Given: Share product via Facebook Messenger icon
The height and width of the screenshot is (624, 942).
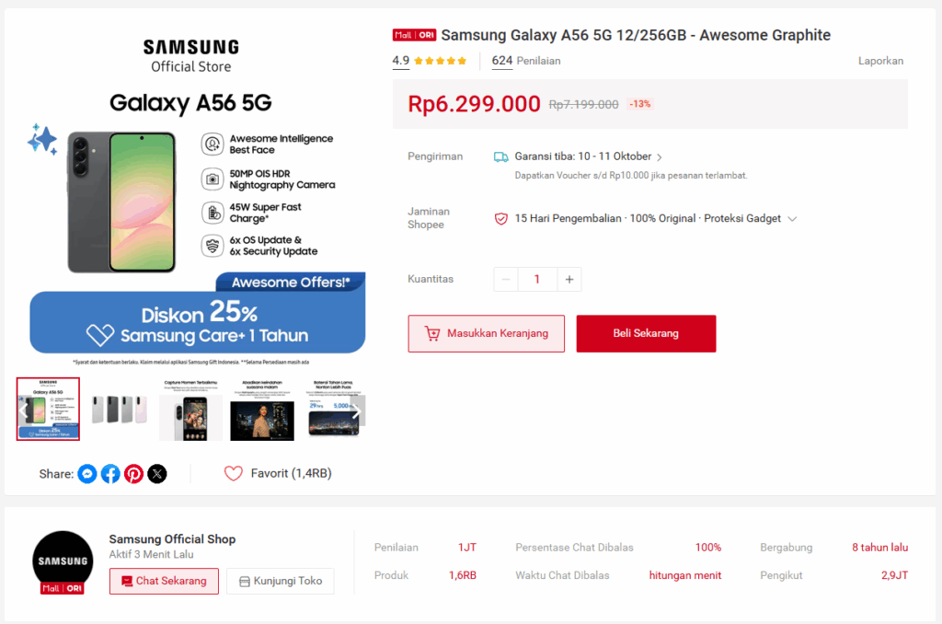Looking at the screenshot, I should pyautogui.click(x=87, y=474).
